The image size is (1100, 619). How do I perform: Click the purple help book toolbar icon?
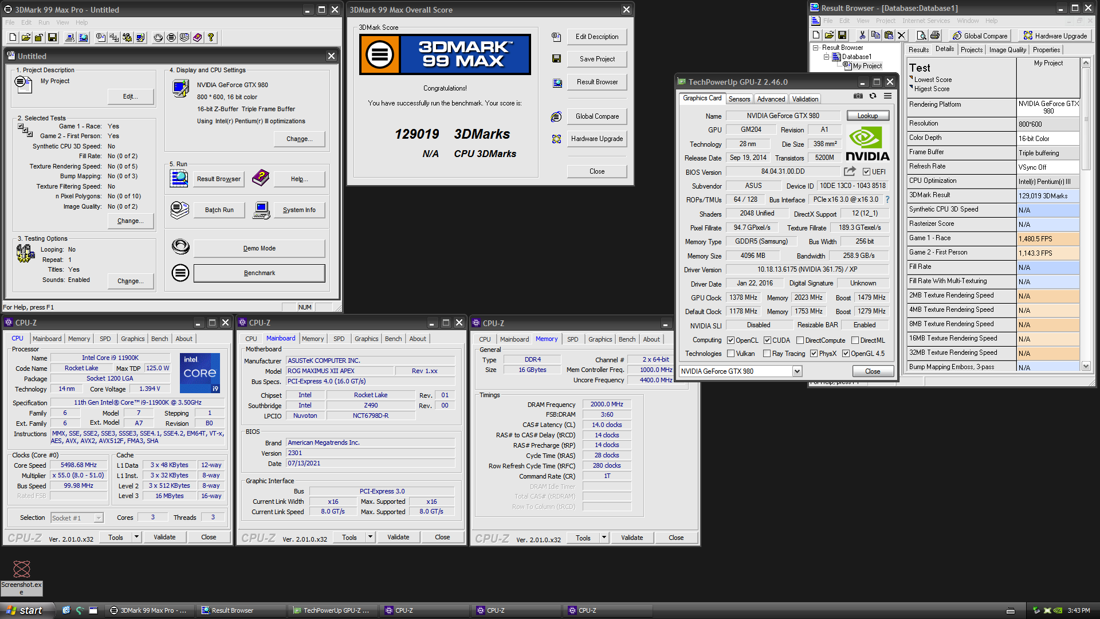point(198,37)
